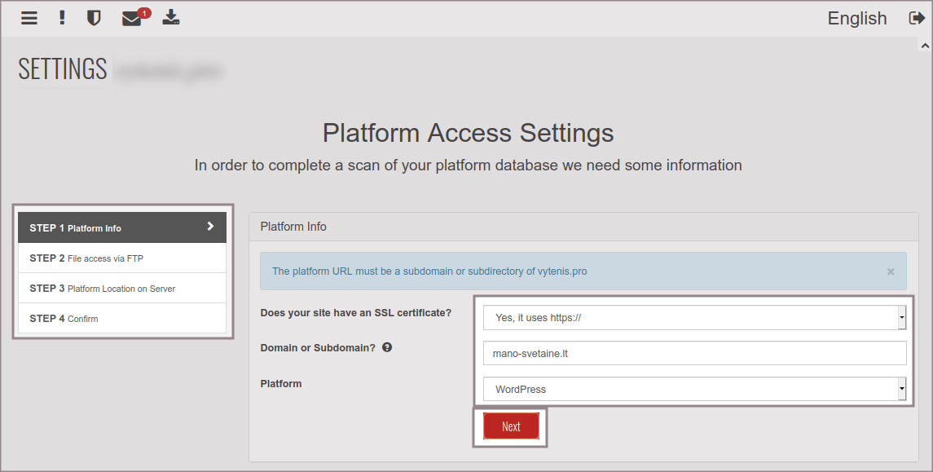The width and height of the screenshot is (933, 472).
Task: Expand the SSL certificate dropdown
Action: pyautogui.click(x=694, y=317)
